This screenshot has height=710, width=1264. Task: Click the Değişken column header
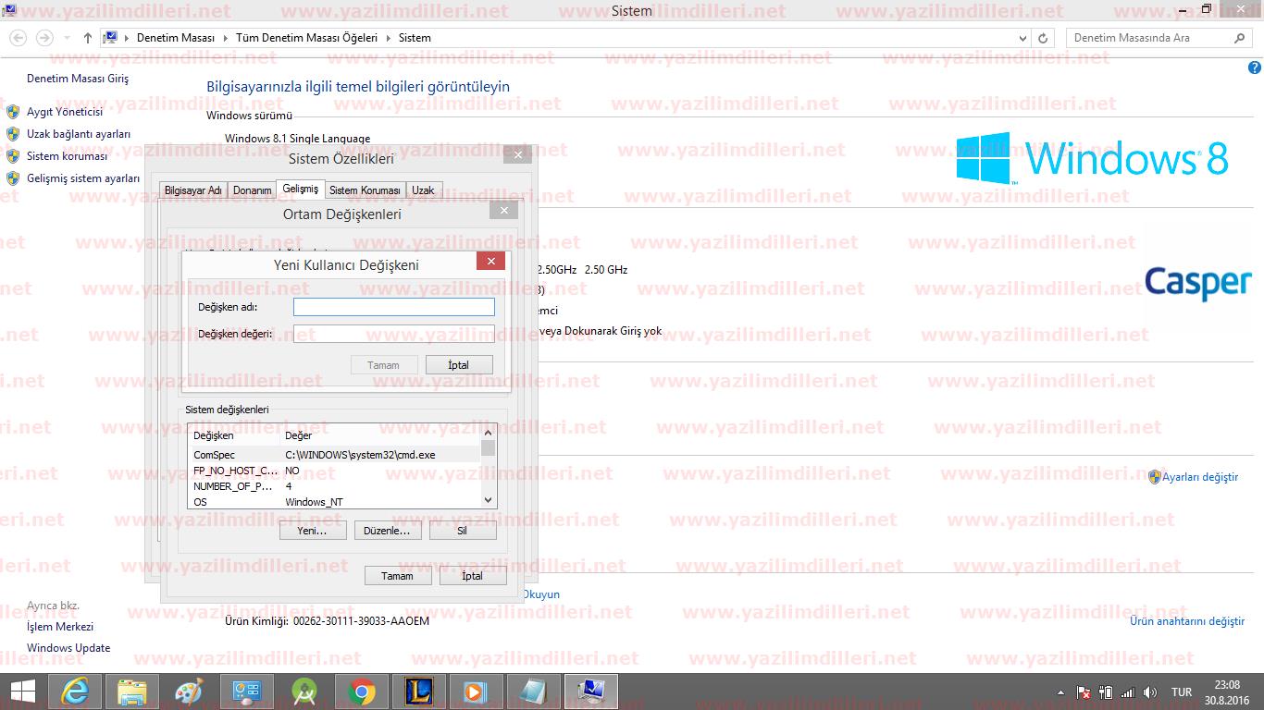(234, 435)
